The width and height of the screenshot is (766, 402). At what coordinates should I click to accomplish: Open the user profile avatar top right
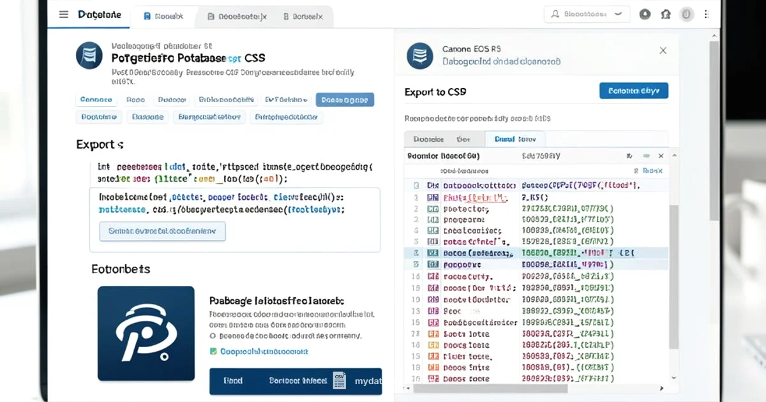687,13
